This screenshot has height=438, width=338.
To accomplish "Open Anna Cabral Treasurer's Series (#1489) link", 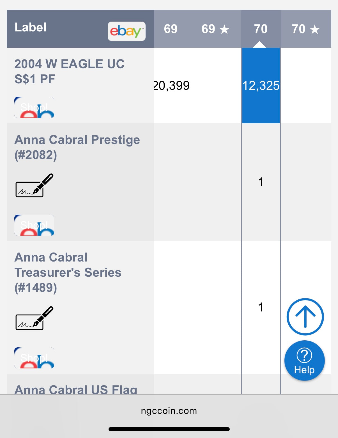I will coord(68,272).
